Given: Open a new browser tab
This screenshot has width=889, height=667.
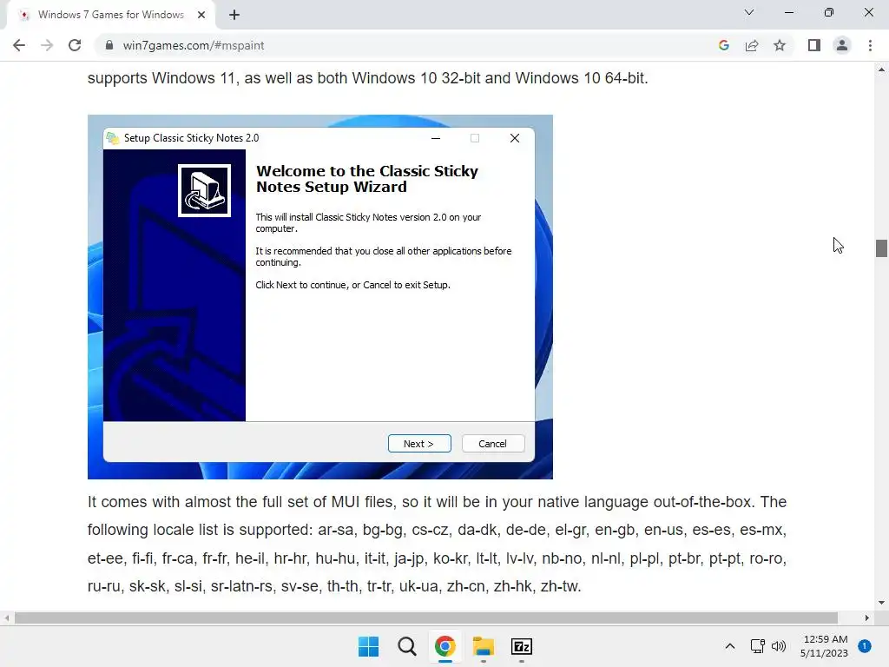Looking at the screenshot, I should (x=234, y=15).
